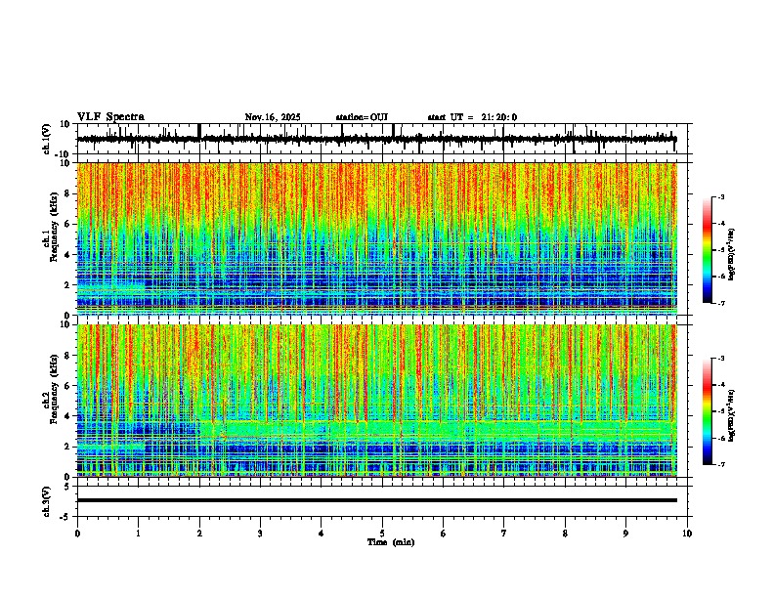Click the "8" kHz tick of ch.1 spectrogram
The image size is (774, 598).
pos(67,193)
